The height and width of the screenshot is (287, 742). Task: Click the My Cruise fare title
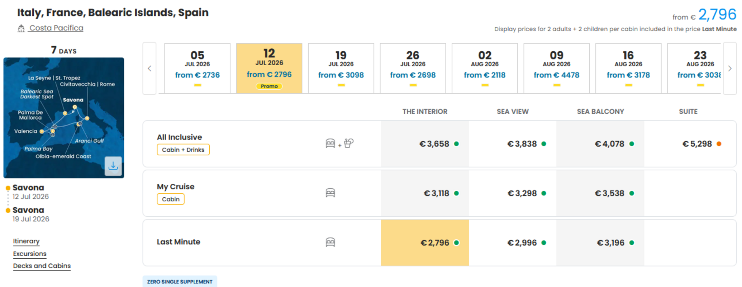pyautogui.click(x=176, y=187)
